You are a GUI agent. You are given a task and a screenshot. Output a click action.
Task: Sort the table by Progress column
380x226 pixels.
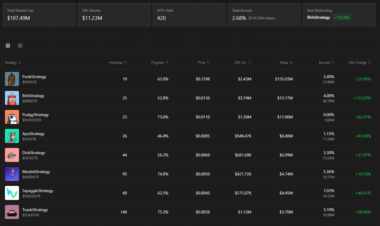tap(159, 63)
